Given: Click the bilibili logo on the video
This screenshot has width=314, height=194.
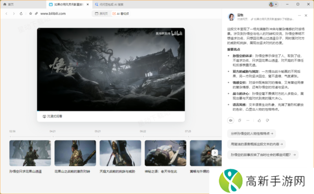Looking at the screenshot, I should 177,33.
